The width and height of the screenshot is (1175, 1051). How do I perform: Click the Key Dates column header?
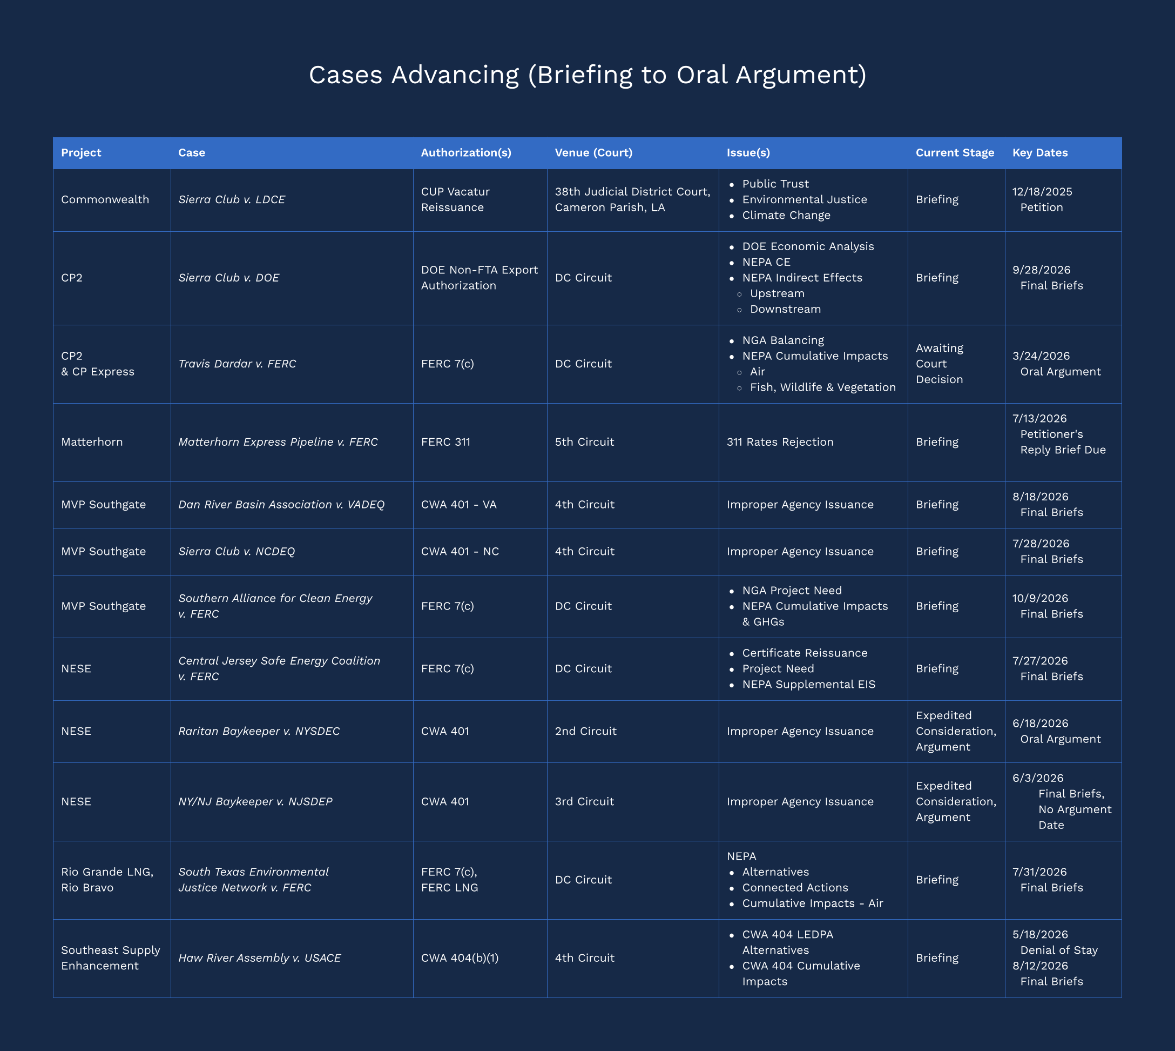tap(1040, 152)
